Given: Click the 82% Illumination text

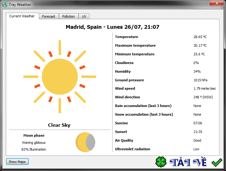Looking at the screenshot, I should (34, 149).
